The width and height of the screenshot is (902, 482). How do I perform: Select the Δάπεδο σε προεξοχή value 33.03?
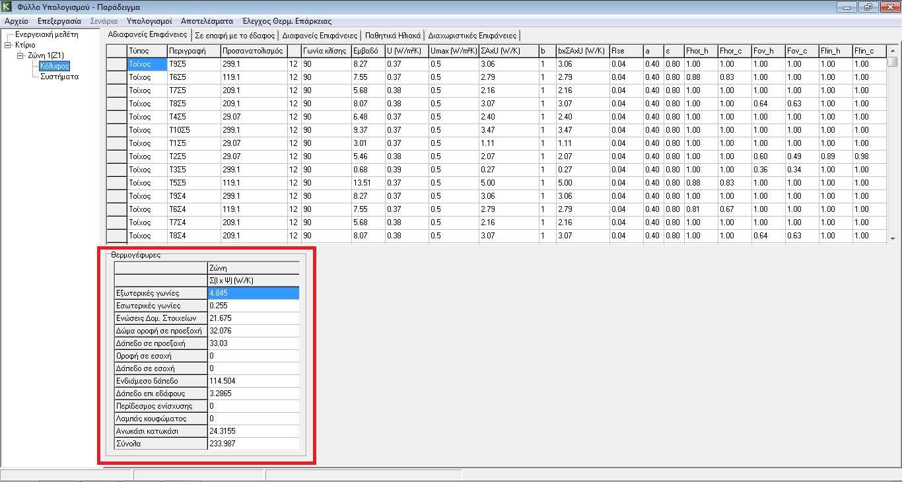click(x=254, y=343)
